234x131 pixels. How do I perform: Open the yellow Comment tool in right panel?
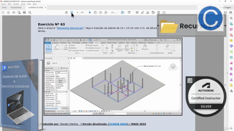click(x=231, y=40)
